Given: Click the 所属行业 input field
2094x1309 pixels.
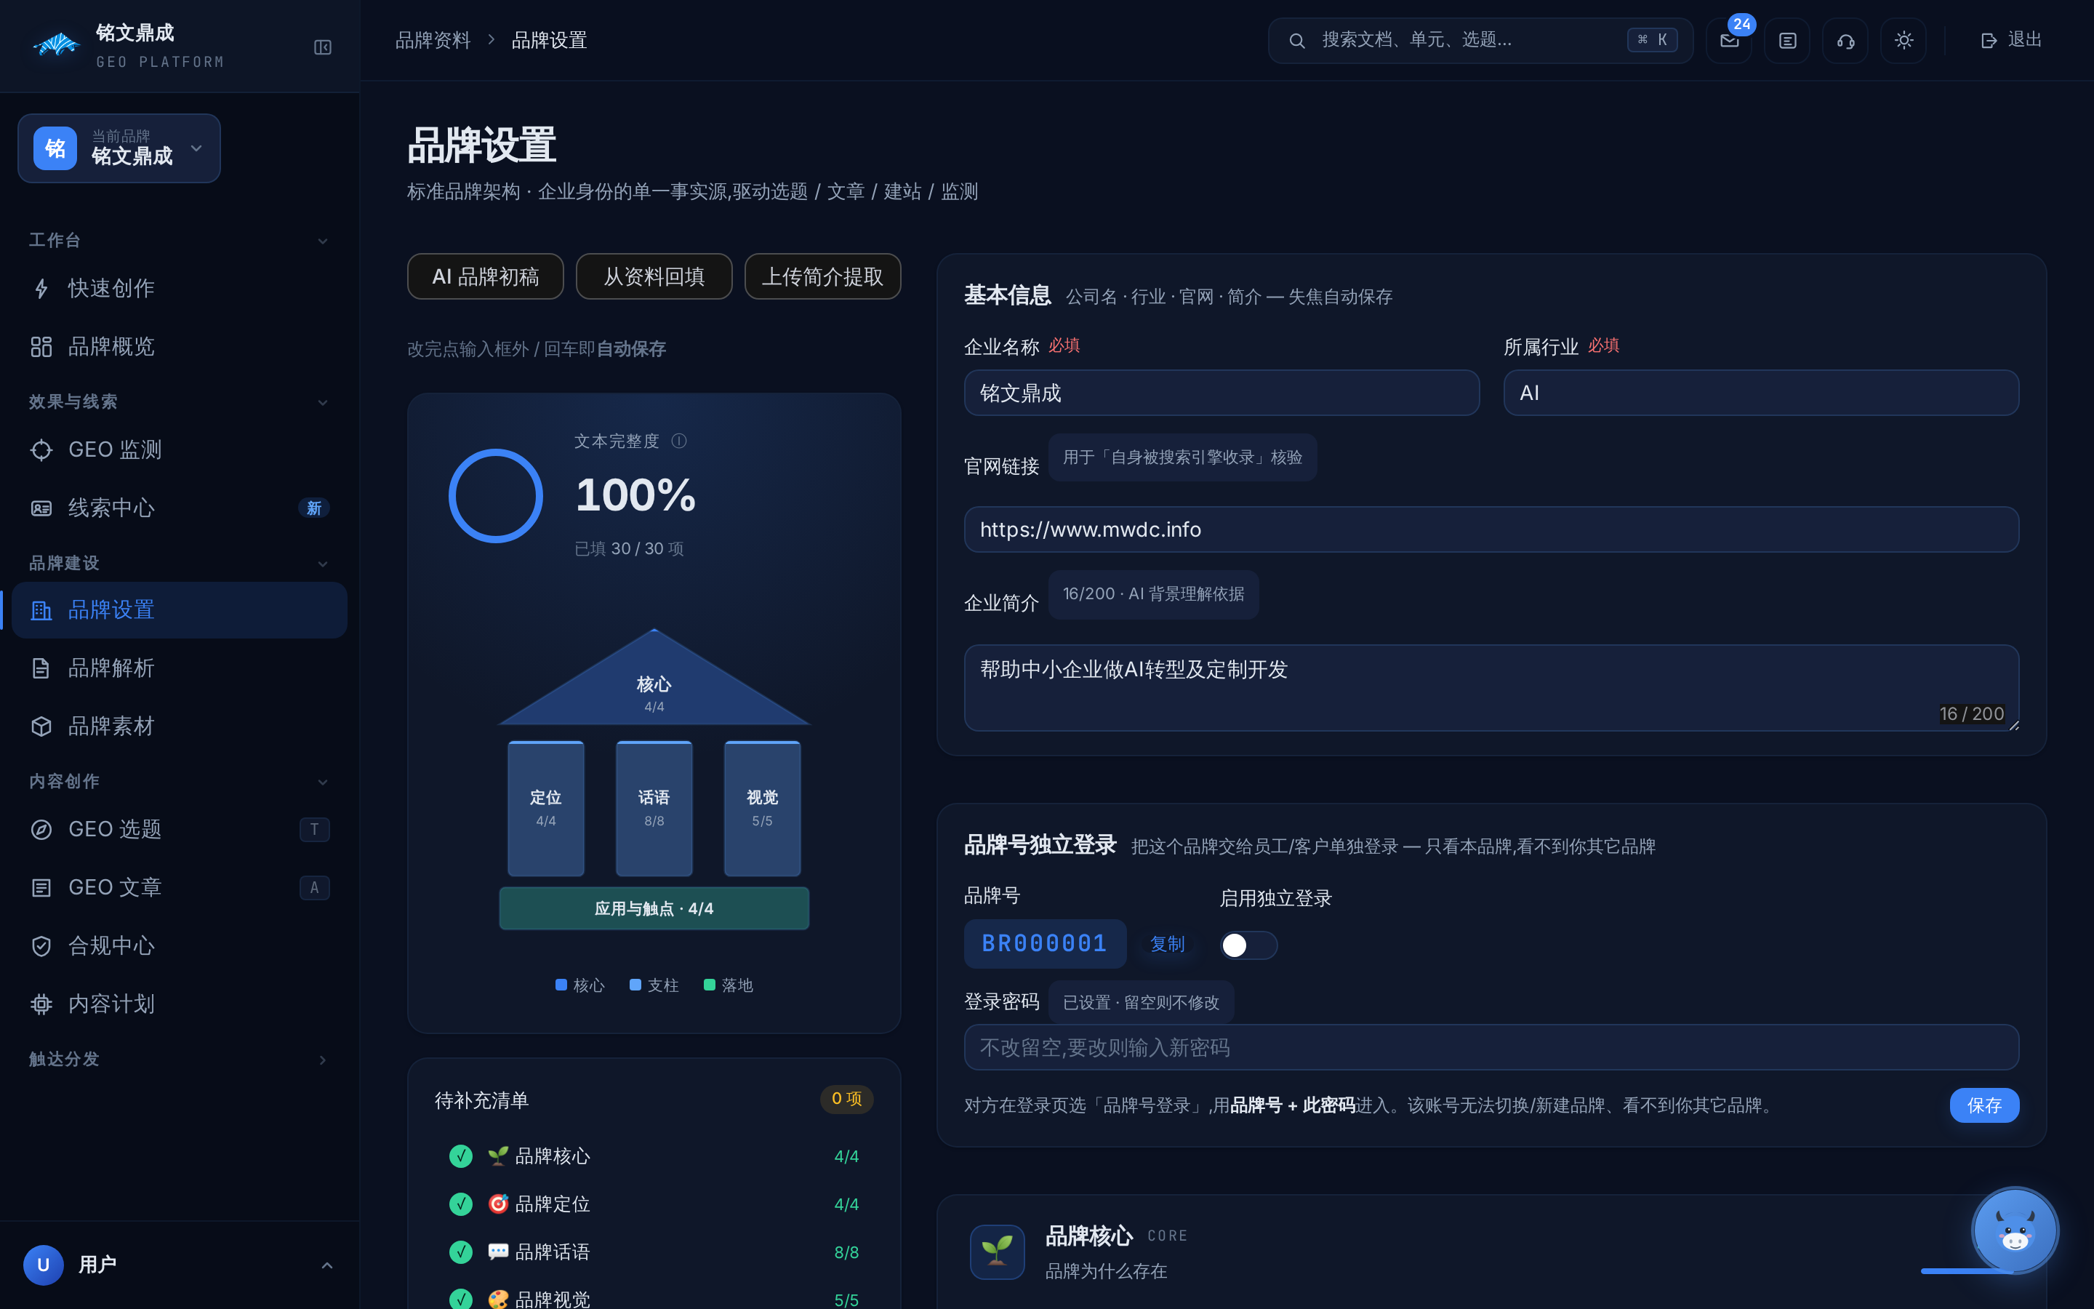Looking at the screenshot, I should (x=1761, y=393).
